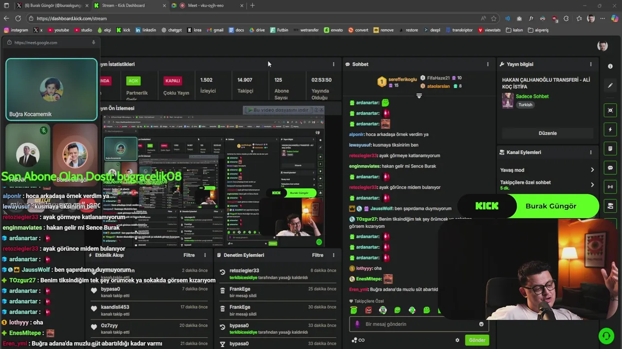This screenshot has width=622, height=349.
Task: Click the Bu video dosyasını indir button
Action: (x=283, y=110)
